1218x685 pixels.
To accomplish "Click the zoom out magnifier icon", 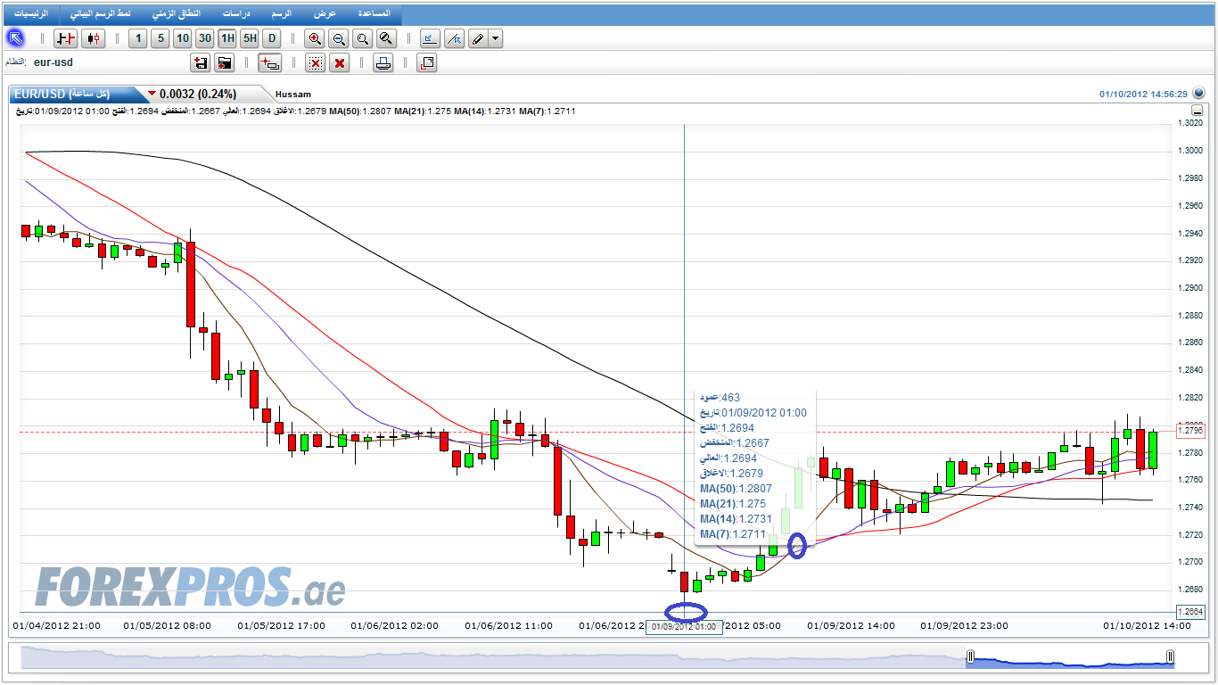I will [338, 38].
